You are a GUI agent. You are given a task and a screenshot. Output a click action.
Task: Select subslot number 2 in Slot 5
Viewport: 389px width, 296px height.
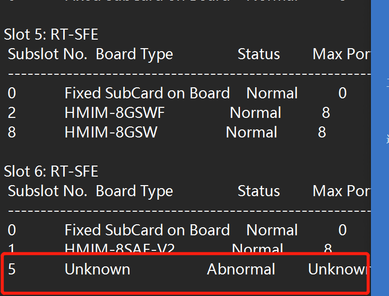[x=12, y=113]
